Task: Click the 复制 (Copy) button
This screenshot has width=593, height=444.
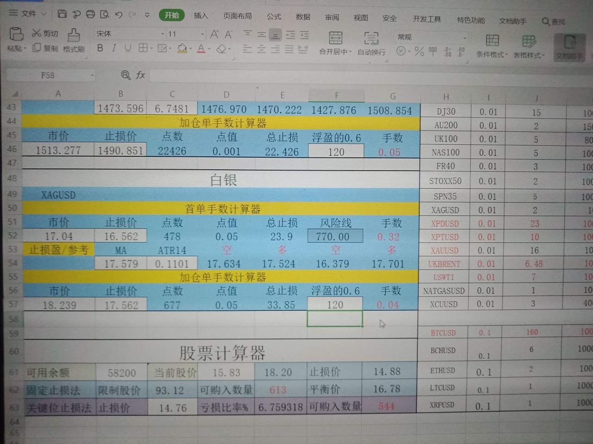Action: tap(45, 48)
